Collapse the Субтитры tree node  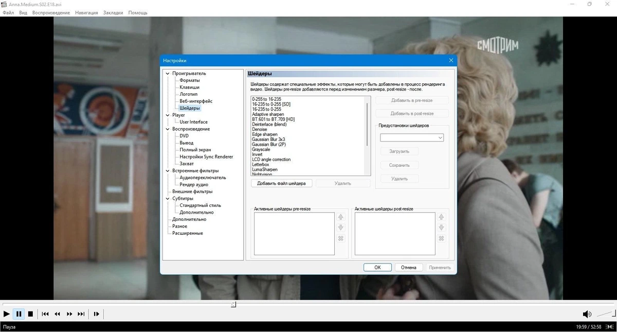pyautogui.click(x=168, y=199)
